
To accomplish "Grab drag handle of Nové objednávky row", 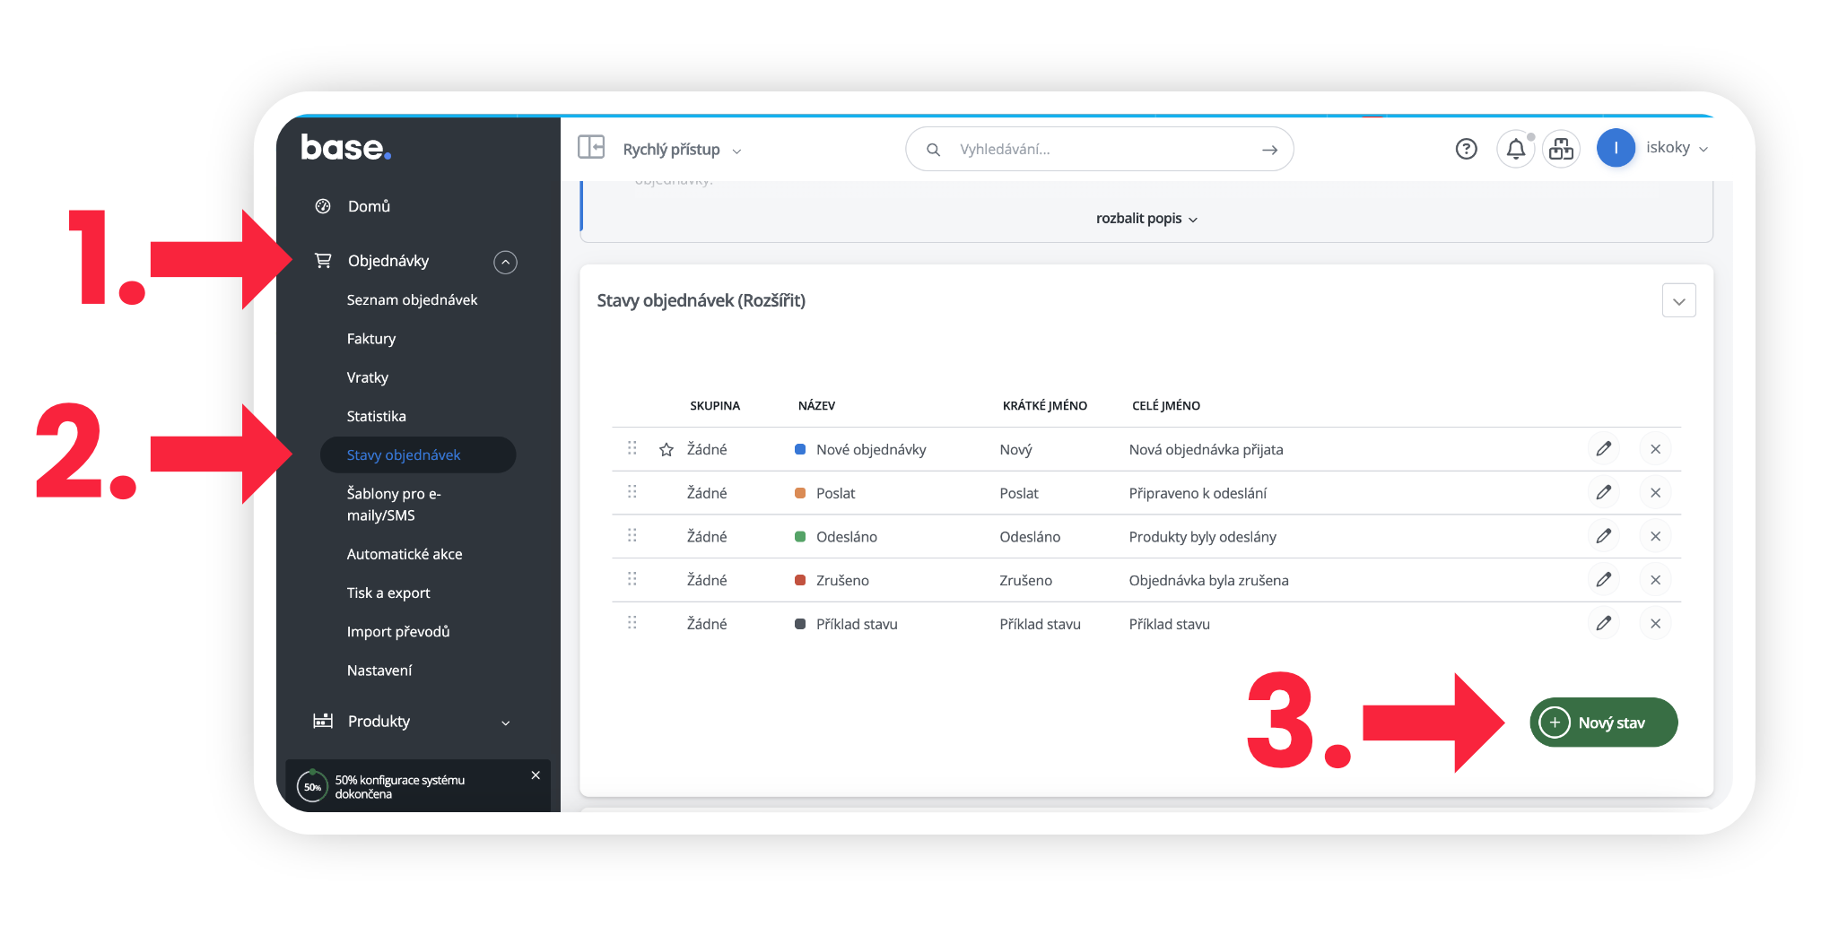I will 632,447.
